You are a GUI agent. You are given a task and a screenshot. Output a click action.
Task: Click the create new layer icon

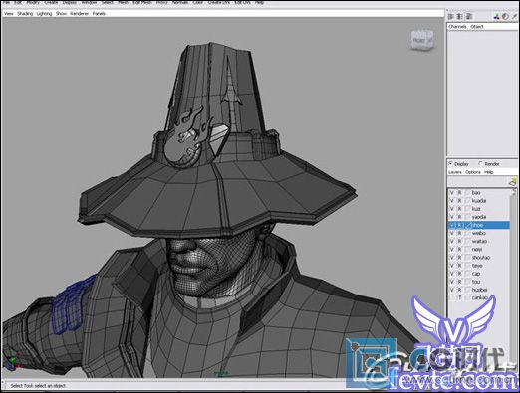point(513,181)
